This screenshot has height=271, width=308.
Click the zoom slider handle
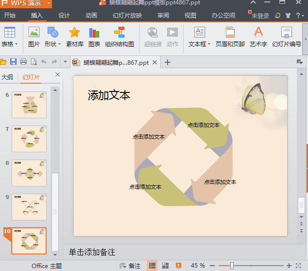pyautogui.click(x=232, y=266)
